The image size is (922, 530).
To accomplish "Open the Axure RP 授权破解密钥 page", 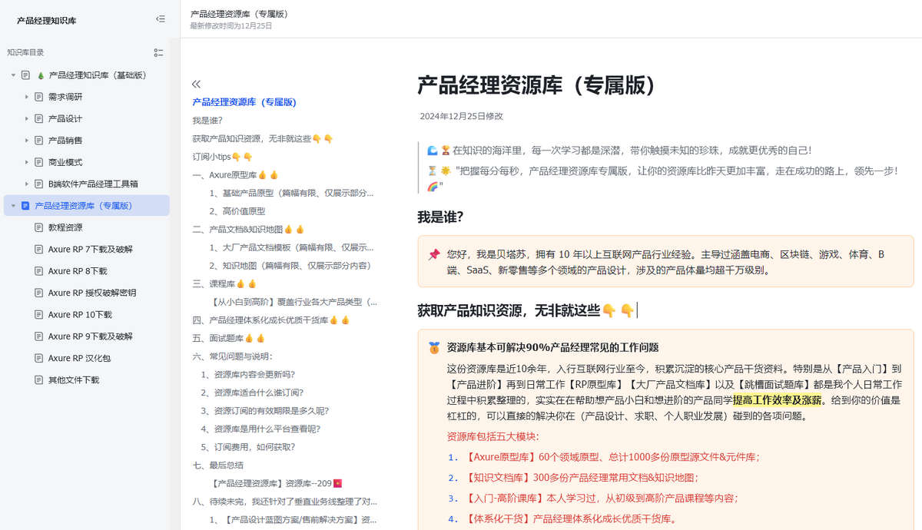I will pos(91,293).
